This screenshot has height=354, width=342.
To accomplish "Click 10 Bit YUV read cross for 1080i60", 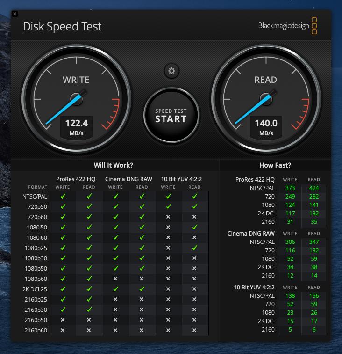I will coord(194,237).
